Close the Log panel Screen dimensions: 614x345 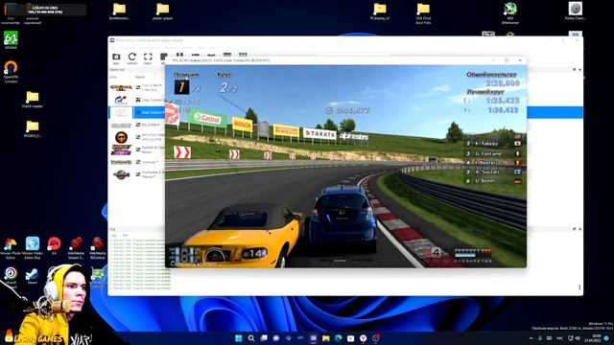pos(579,229)
